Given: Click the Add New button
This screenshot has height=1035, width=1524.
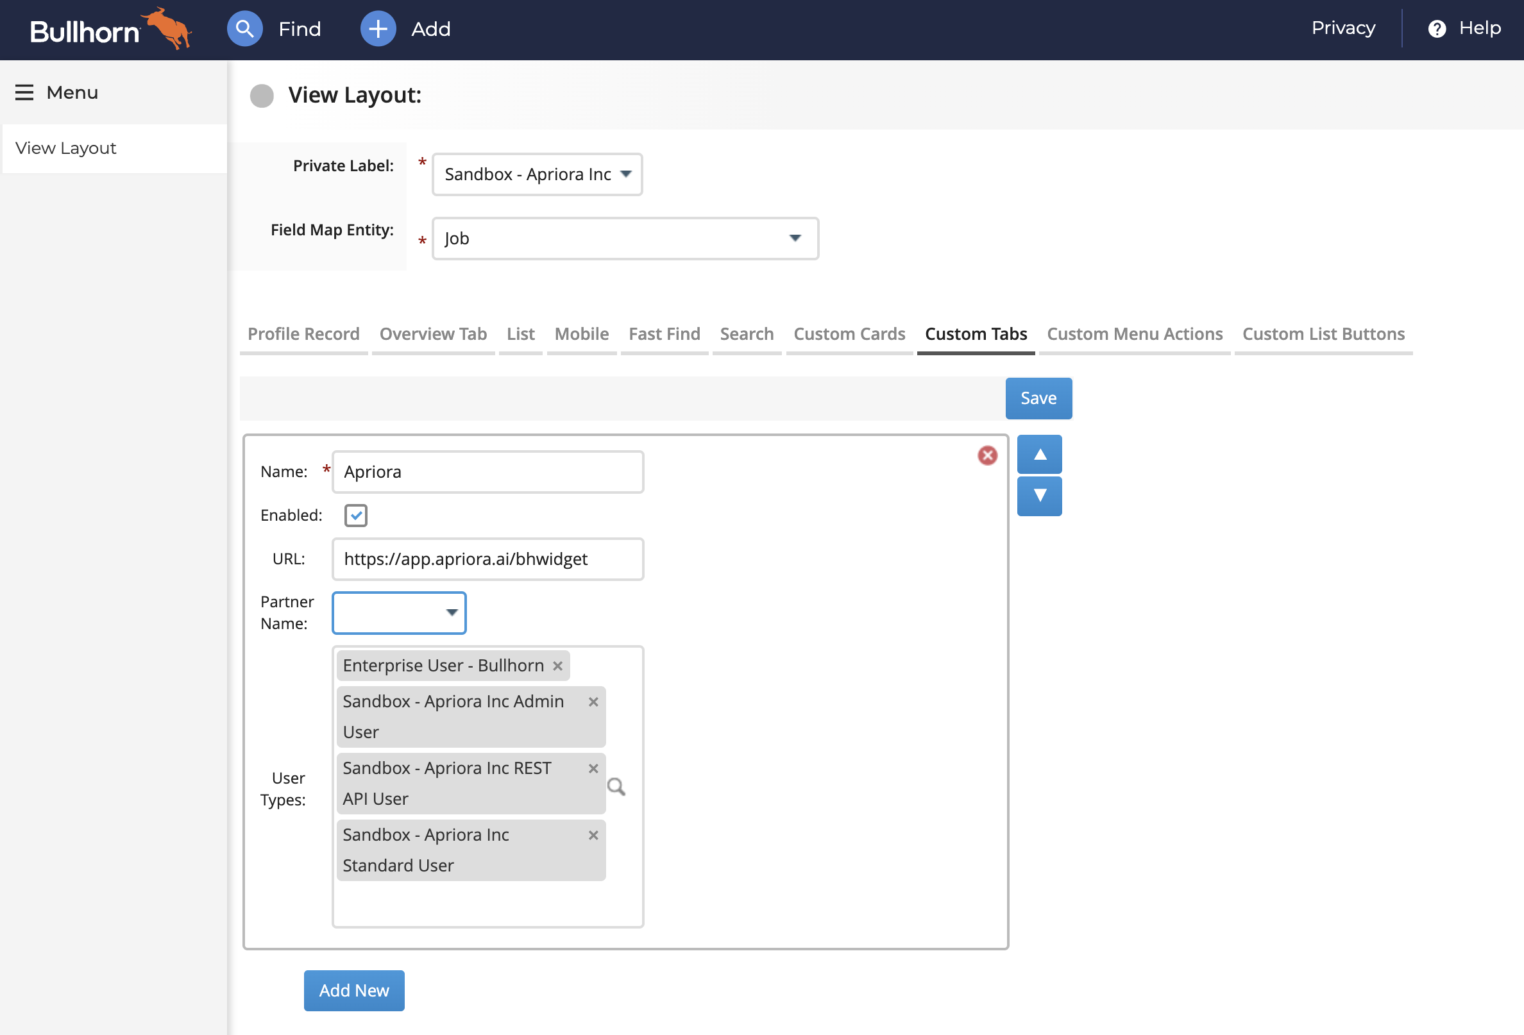Looking at the screenshot, I should (354, 990).
